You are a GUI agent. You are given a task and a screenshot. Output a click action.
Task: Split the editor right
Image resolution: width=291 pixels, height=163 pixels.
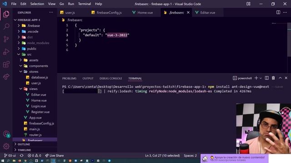(x=278, y=12)
